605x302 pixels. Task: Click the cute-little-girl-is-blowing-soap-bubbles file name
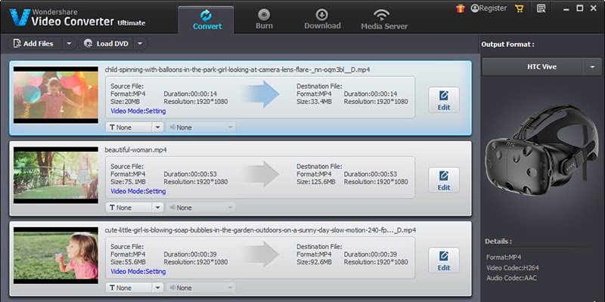(260, 230)
